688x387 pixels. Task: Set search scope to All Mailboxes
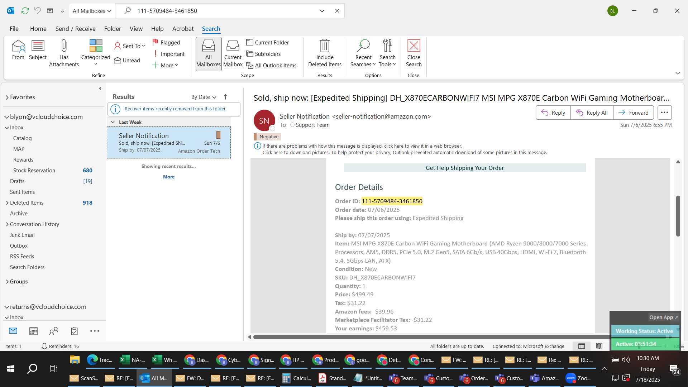[x=208, y=54]
